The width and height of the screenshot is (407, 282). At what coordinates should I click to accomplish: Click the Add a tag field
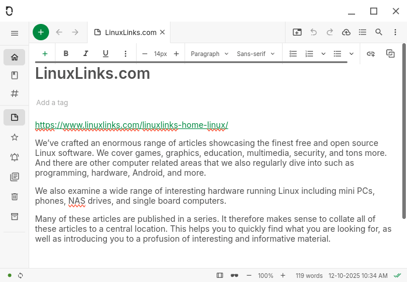[x=52, y=103]
